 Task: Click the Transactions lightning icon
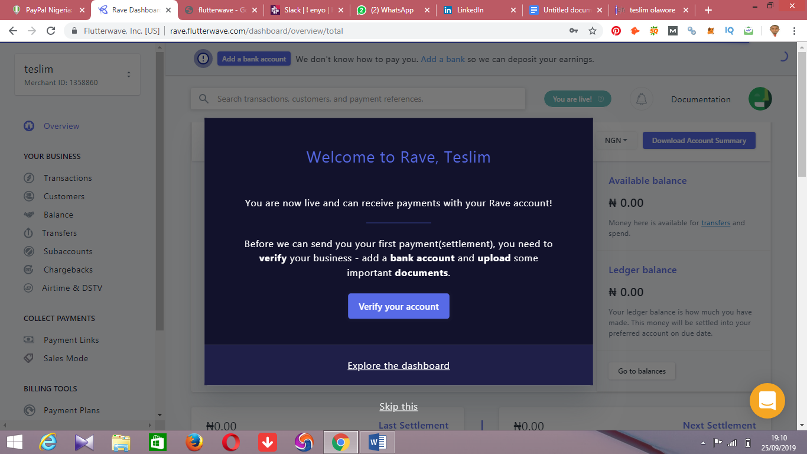tap(29, 178)
